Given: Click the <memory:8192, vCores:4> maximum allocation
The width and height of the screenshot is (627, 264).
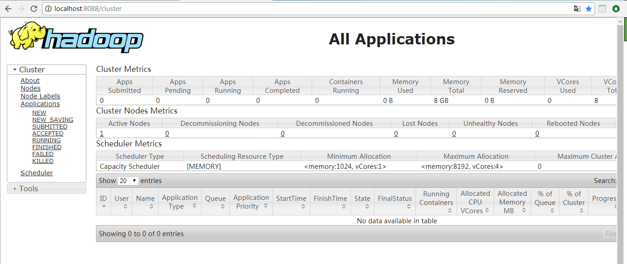Looking at the screenshot, I should (x=462, y=167).
